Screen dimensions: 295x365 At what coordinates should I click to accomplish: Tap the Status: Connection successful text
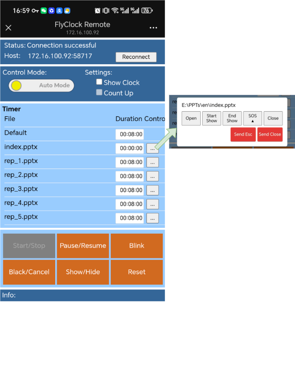pyautogui.click(x=50, y=45)
